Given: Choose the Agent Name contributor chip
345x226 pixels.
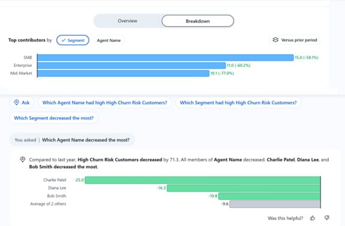Looking at the screenshot, I should click(x=108, y=41).
